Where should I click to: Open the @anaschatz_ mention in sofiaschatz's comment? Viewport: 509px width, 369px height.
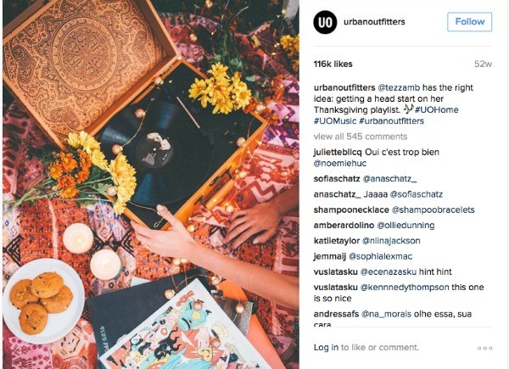[389, 179]
